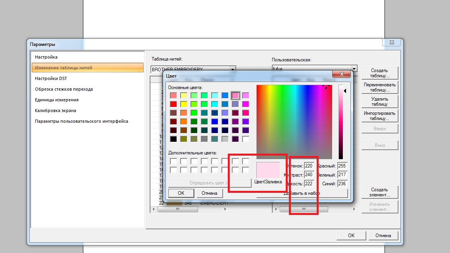Click the Создать таблицу button
The width and height of the screenshot is (450, 253).
[379, 73]
